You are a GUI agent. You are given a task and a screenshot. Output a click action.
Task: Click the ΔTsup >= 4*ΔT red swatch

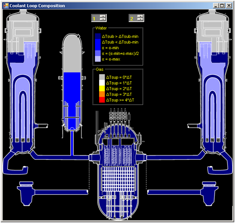pos(102,100)
